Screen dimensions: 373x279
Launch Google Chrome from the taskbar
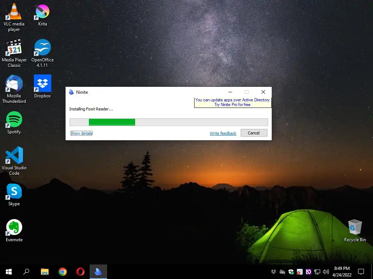tap(63, 272)
